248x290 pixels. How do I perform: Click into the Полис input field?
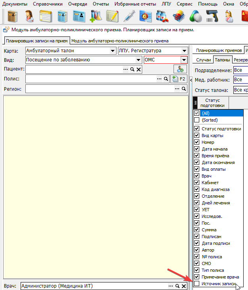(x=91, y=79)
